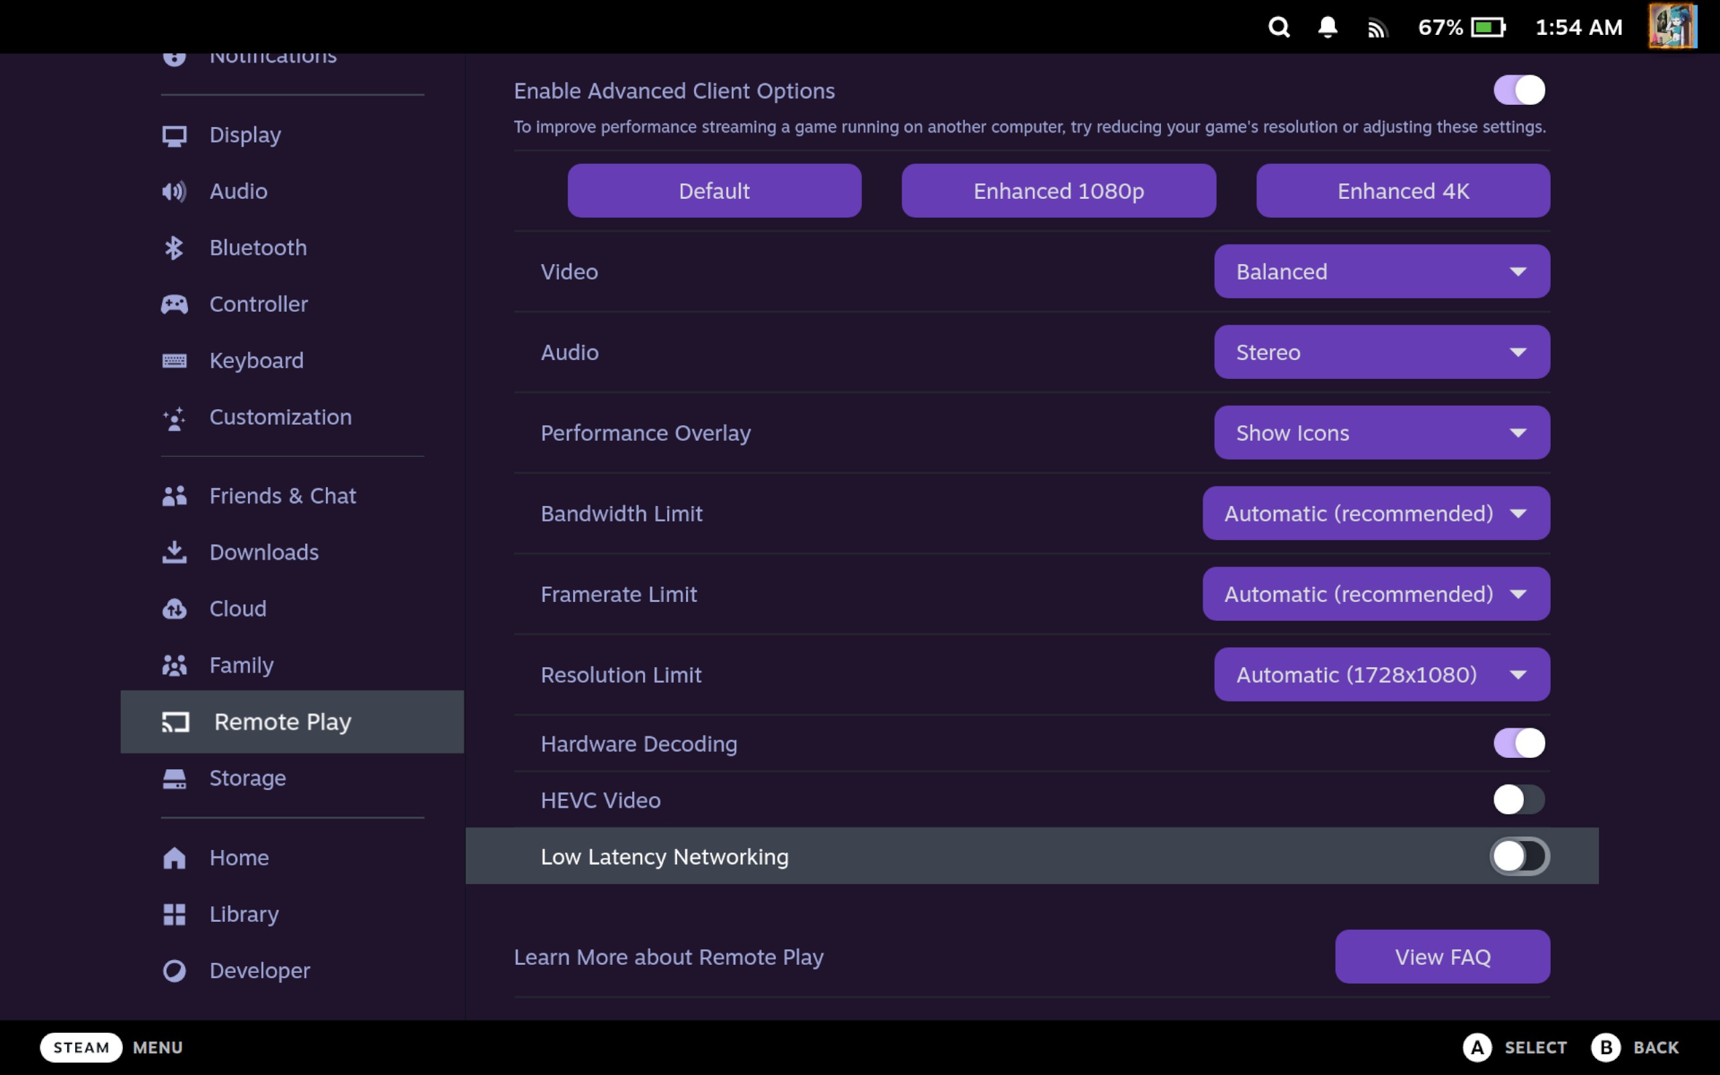Screen dimensions: 1720x1075
Task: Open the search icon in top bar
Action: (x=1279, y=27)
